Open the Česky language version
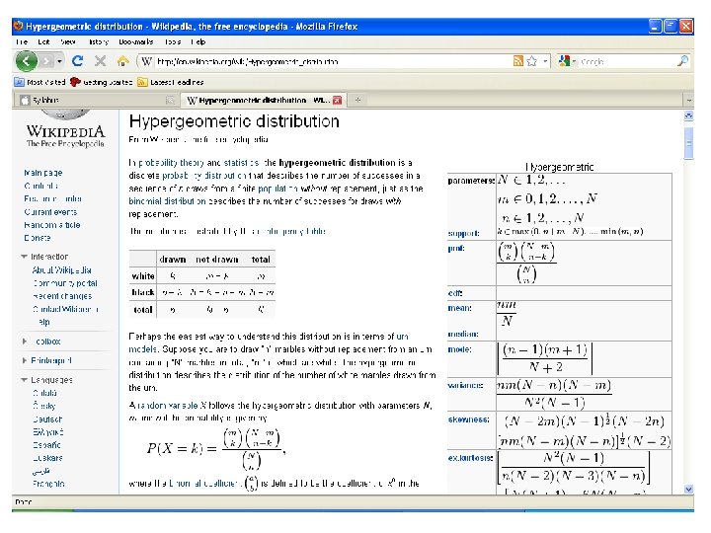This screenshot has width=711, height=533. 44,406
